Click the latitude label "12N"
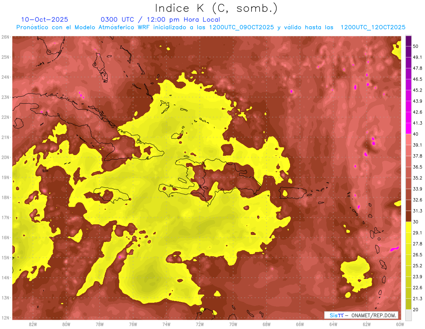The height and width of the screenshot is (329, 425). (x=5, y=318)
